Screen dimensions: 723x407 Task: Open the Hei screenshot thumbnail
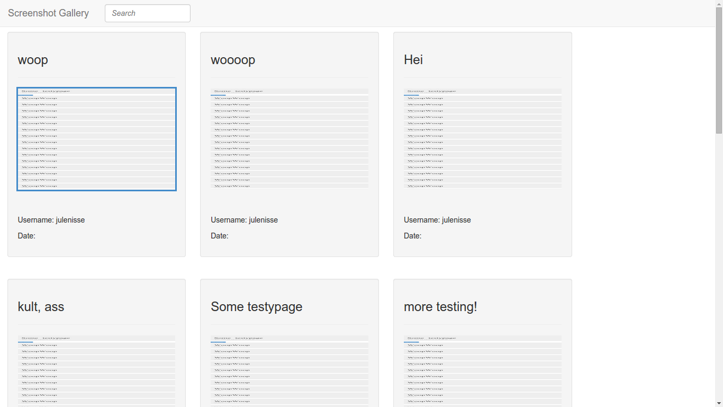[x=483, y=139]
